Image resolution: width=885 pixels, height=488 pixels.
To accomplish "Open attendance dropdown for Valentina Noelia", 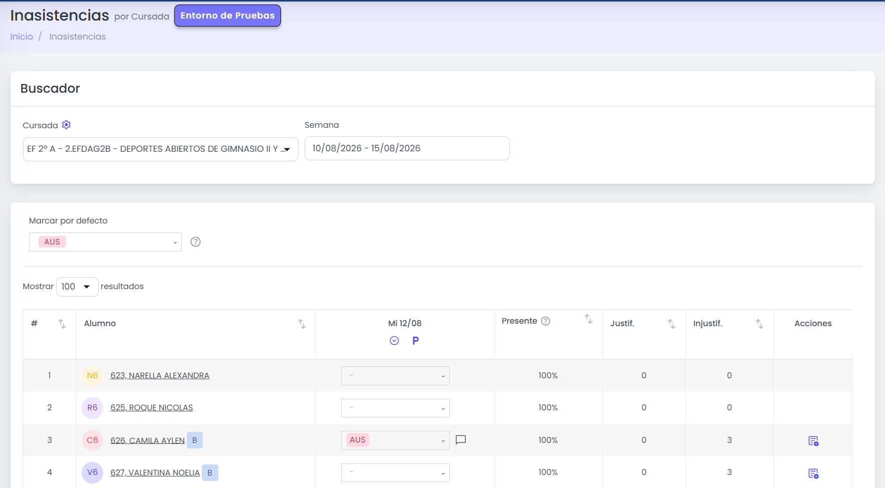I will (x=395, y=472).
